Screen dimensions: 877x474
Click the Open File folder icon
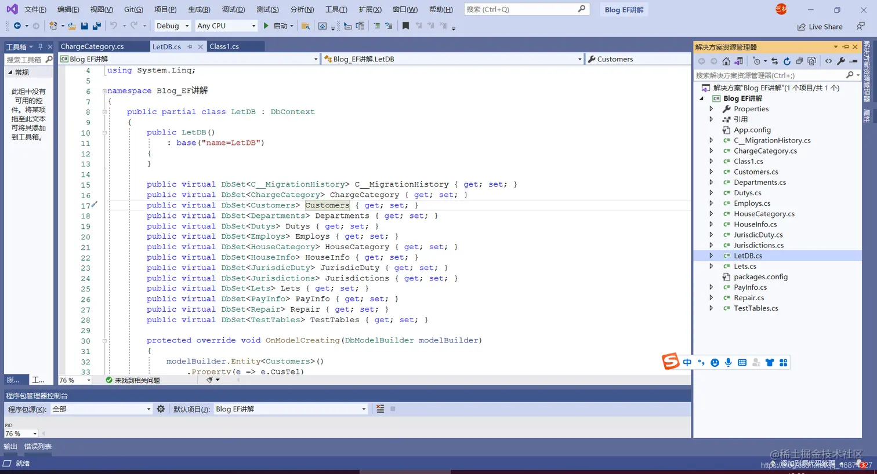72,26
